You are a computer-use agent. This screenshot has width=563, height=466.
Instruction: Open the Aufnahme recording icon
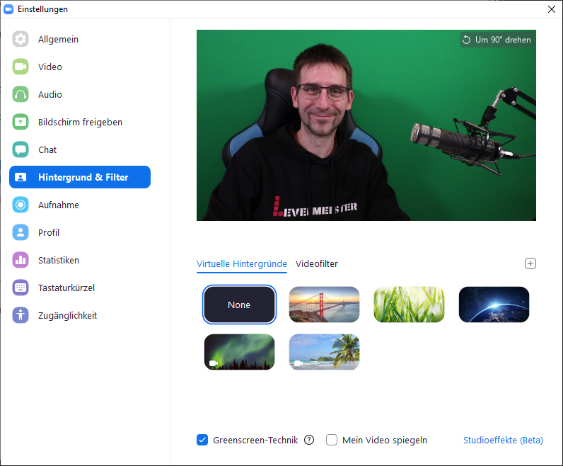tap(21, 205)
